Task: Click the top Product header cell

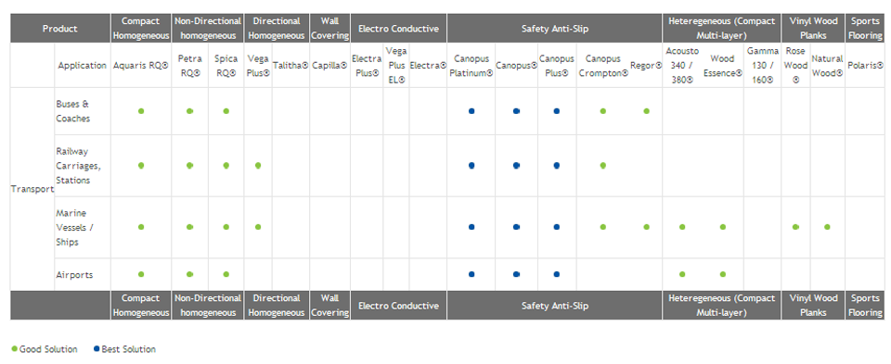Action: pyautogui.click(x=60, y=29)
